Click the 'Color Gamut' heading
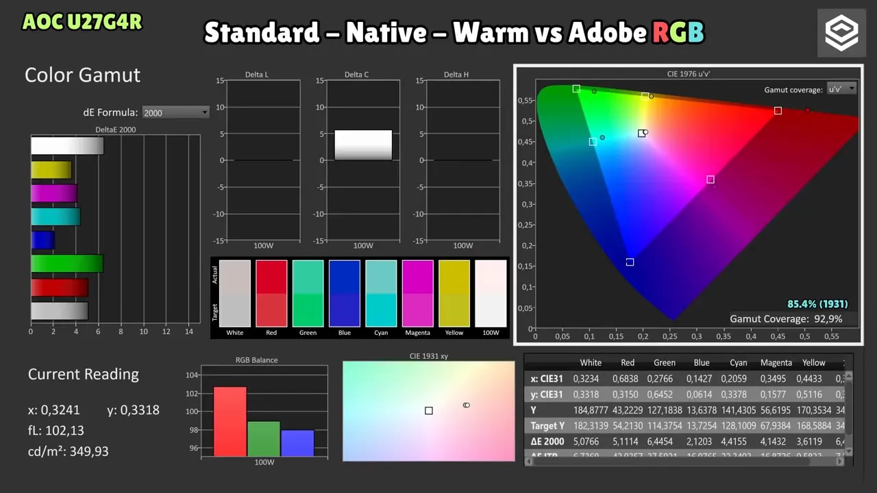Image resolution: width=877 pixels, height=493 pixels. 83,75
